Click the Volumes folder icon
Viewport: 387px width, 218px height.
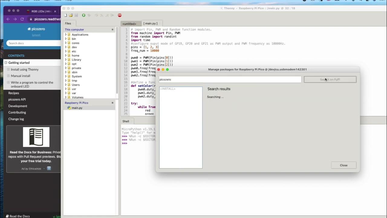[69, 97]
